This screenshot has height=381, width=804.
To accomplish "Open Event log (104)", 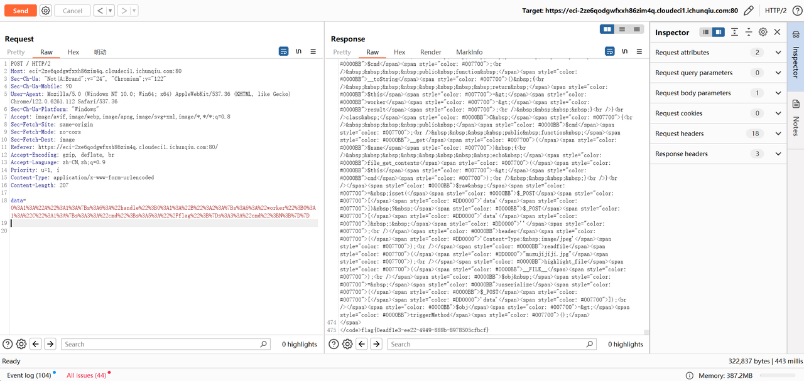I will [x=30, y=375].
